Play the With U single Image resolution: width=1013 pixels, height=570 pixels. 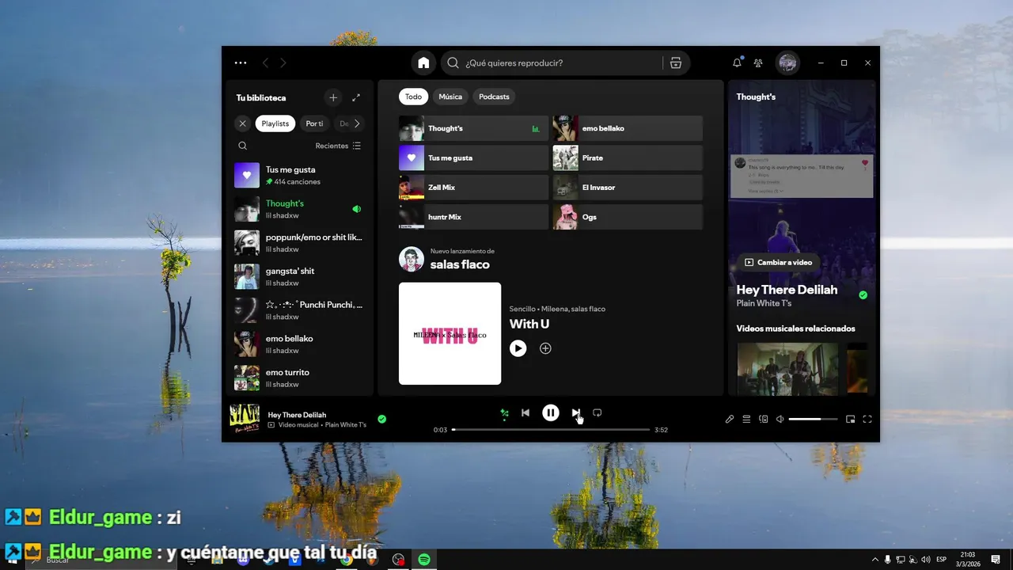click(x=518, y=348)
